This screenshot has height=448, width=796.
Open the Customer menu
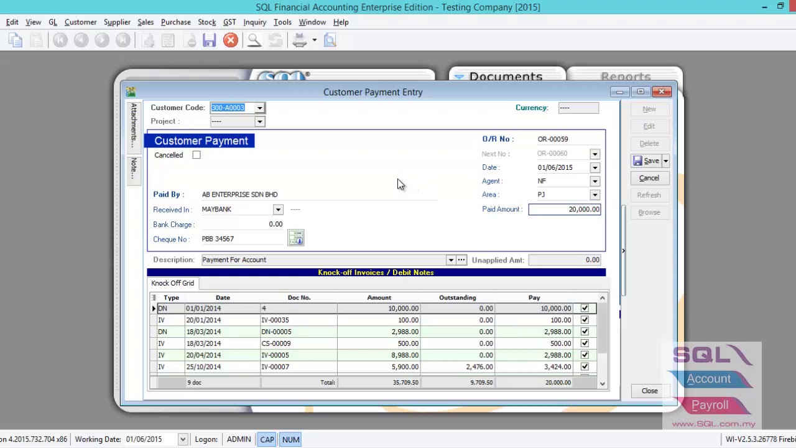[80, 22]
